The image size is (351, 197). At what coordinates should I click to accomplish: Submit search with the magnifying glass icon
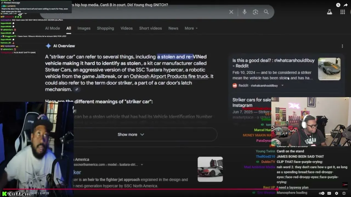pyautogui.click(x=266, y=12)
